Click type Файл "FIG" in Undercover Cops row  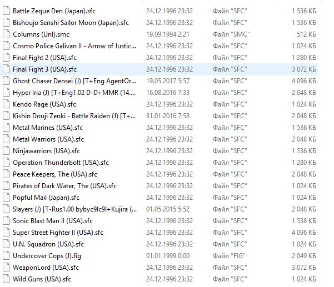[229, 256]
